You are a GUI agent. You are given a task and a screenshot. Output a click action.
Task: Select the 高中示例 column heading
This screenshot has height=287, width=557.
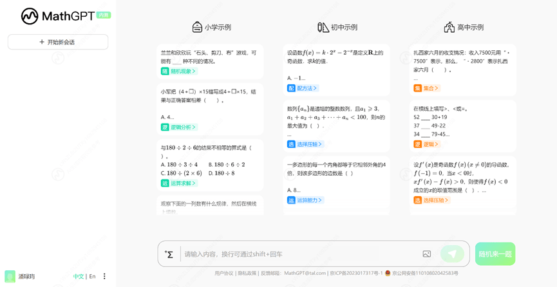pyautogui.click(x=470, y=27)
